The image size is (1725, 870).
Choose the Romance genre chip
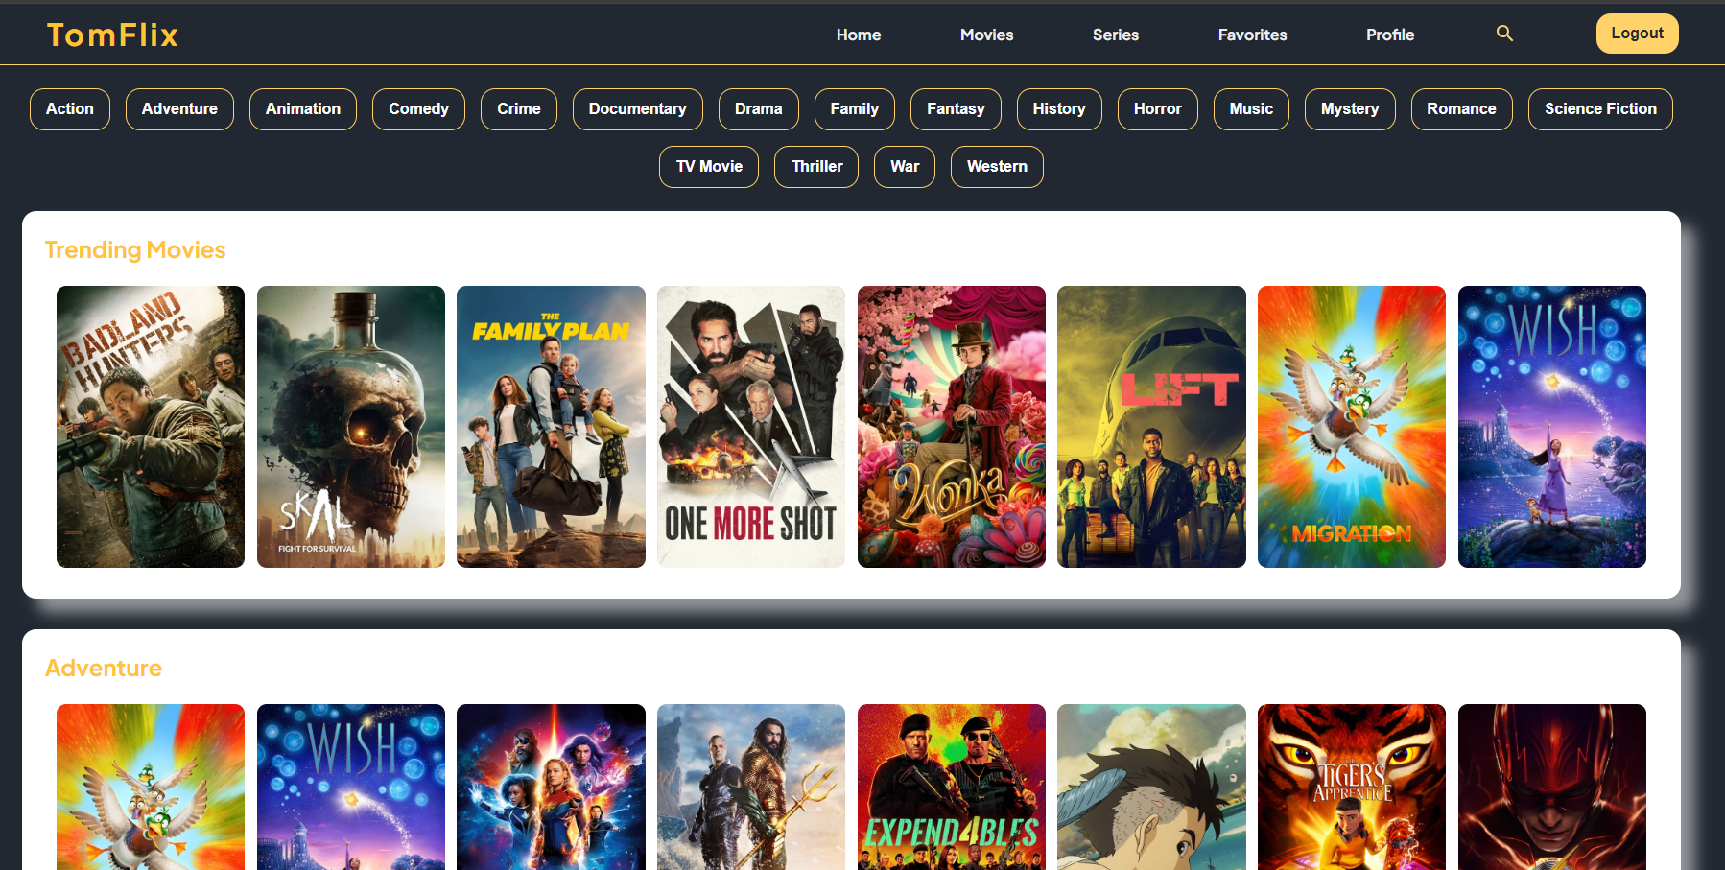(1461, 109)
